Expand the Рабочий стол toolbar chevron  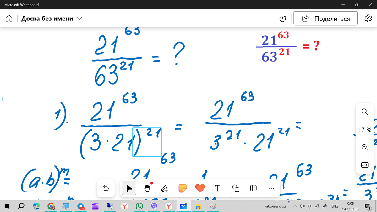coord(289,202)
